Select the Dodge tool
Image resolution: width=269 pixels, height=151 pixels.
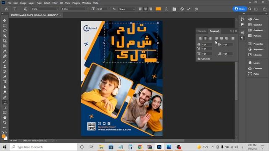5,92
